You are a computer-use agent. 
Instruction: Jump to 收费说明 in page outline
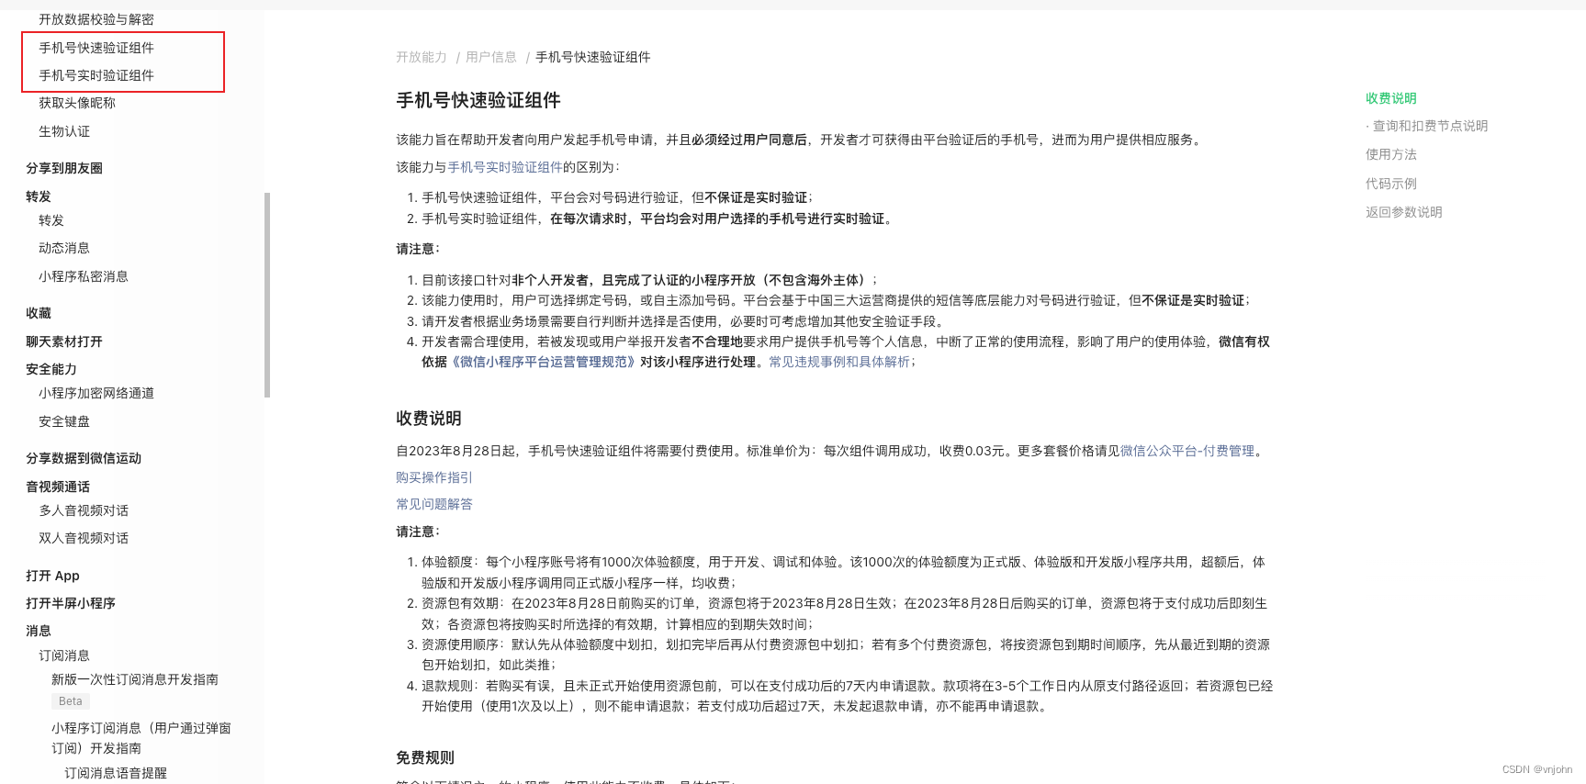1391,98
